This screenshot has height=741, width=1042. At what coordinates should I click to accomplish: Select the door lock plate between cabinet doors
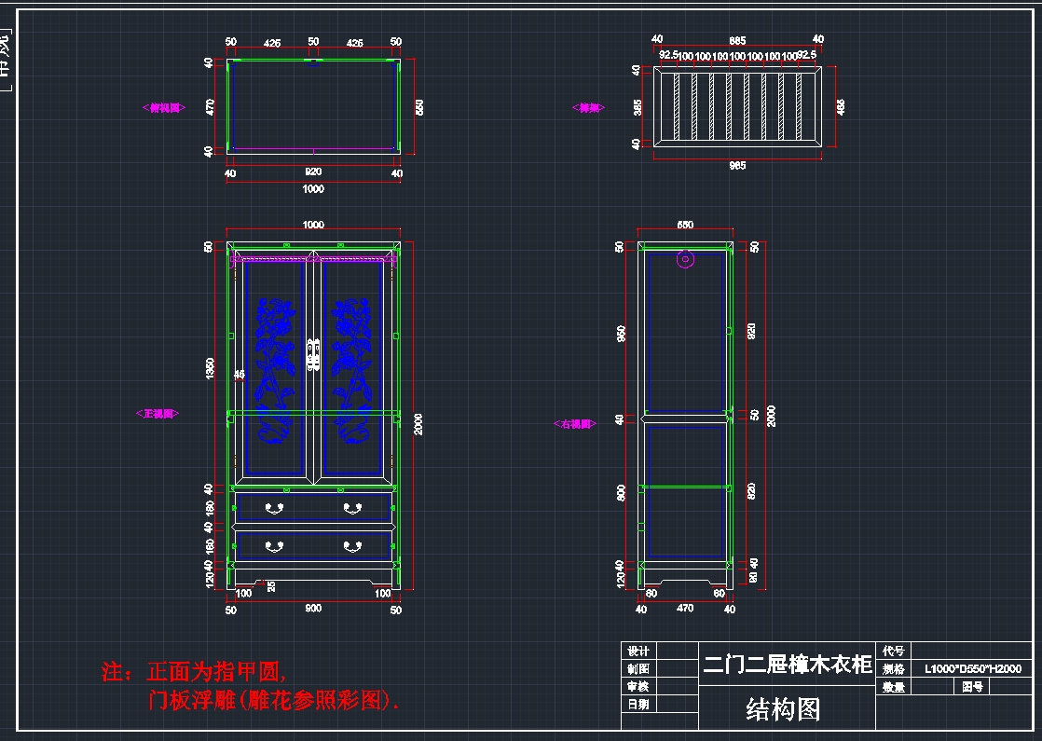(313, 354)
